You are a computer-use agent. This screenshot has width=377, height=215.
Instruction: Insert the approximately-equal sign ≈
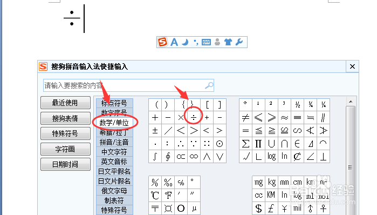coord(284,117)
